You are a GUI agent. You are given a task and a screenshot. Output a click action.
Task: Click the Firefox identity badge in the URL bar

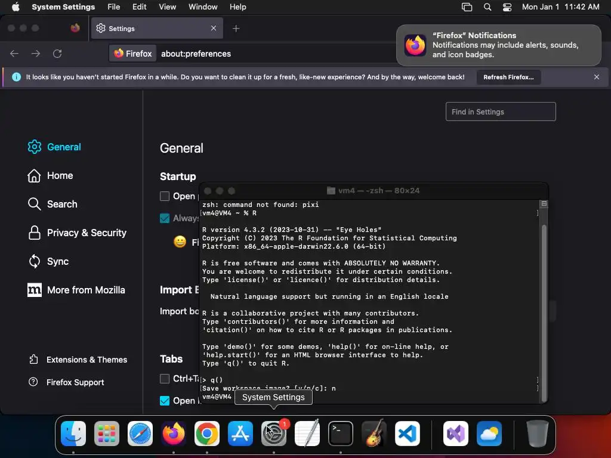(x=133, y=53)
